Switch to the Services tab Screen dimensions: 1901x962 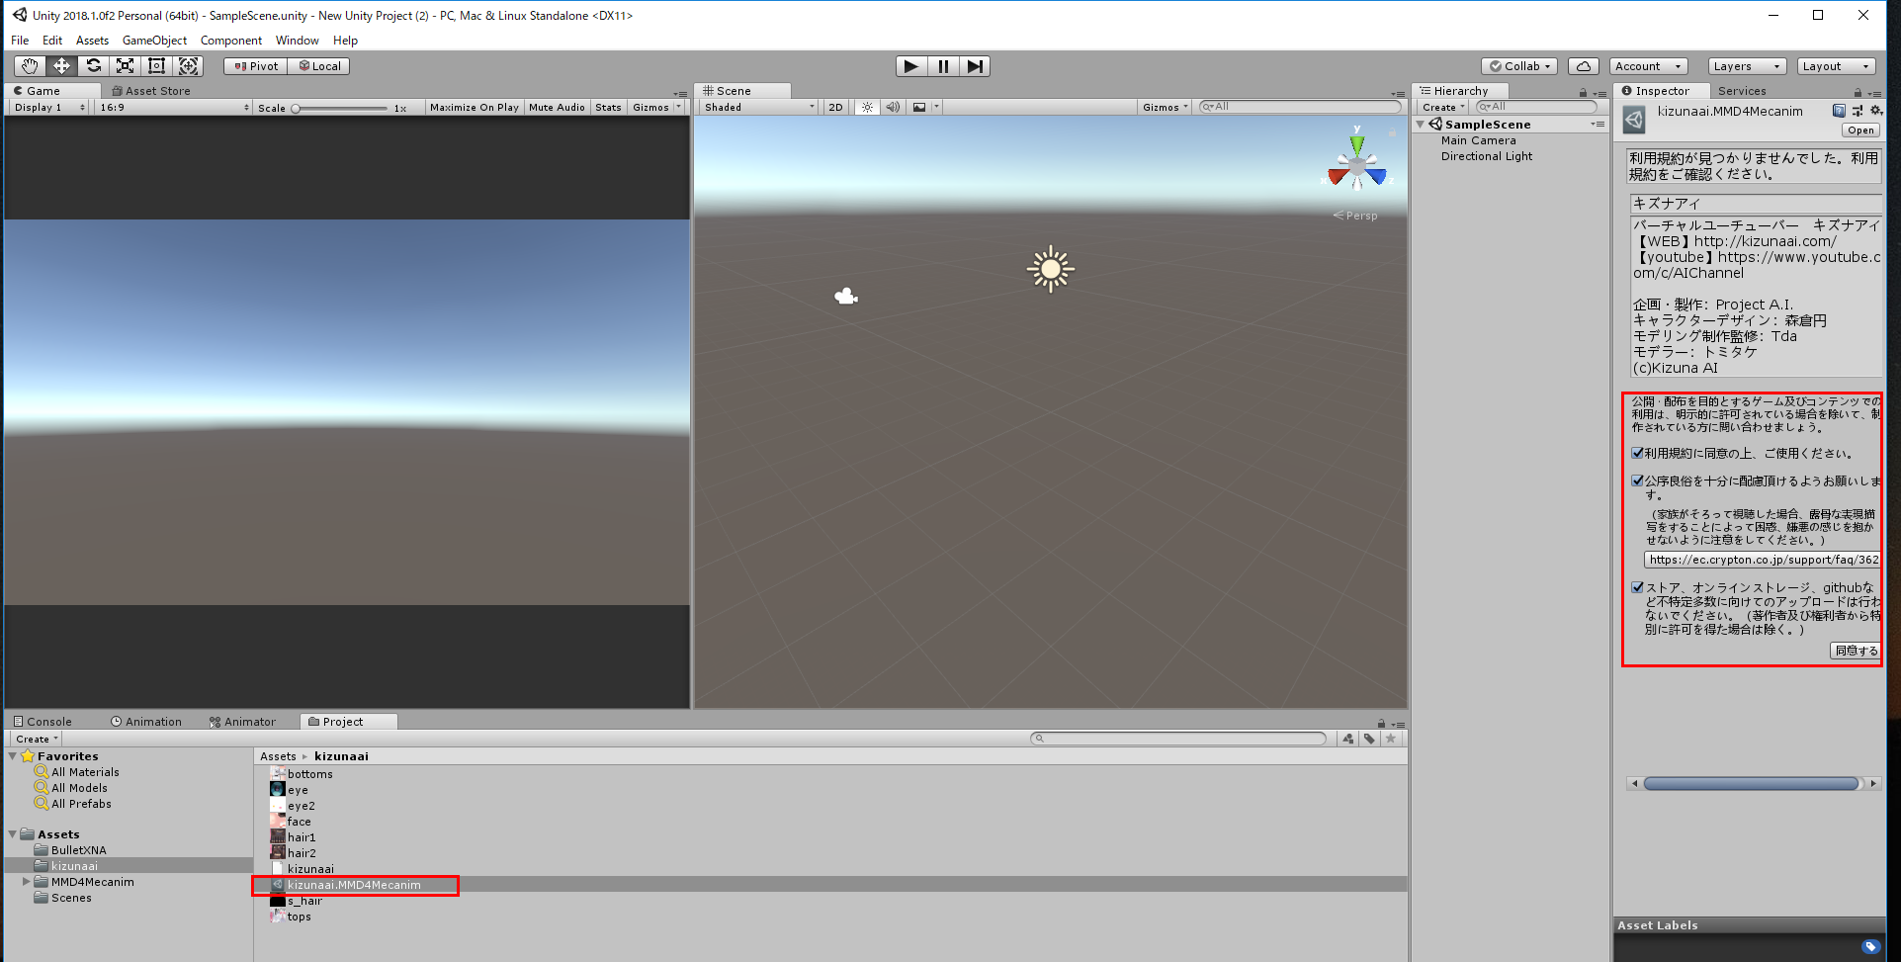click(x=1742, y=91)
